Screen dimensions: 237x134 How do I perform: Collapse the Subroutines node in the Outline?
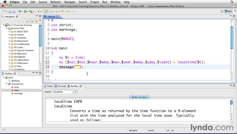click(6, 84)
